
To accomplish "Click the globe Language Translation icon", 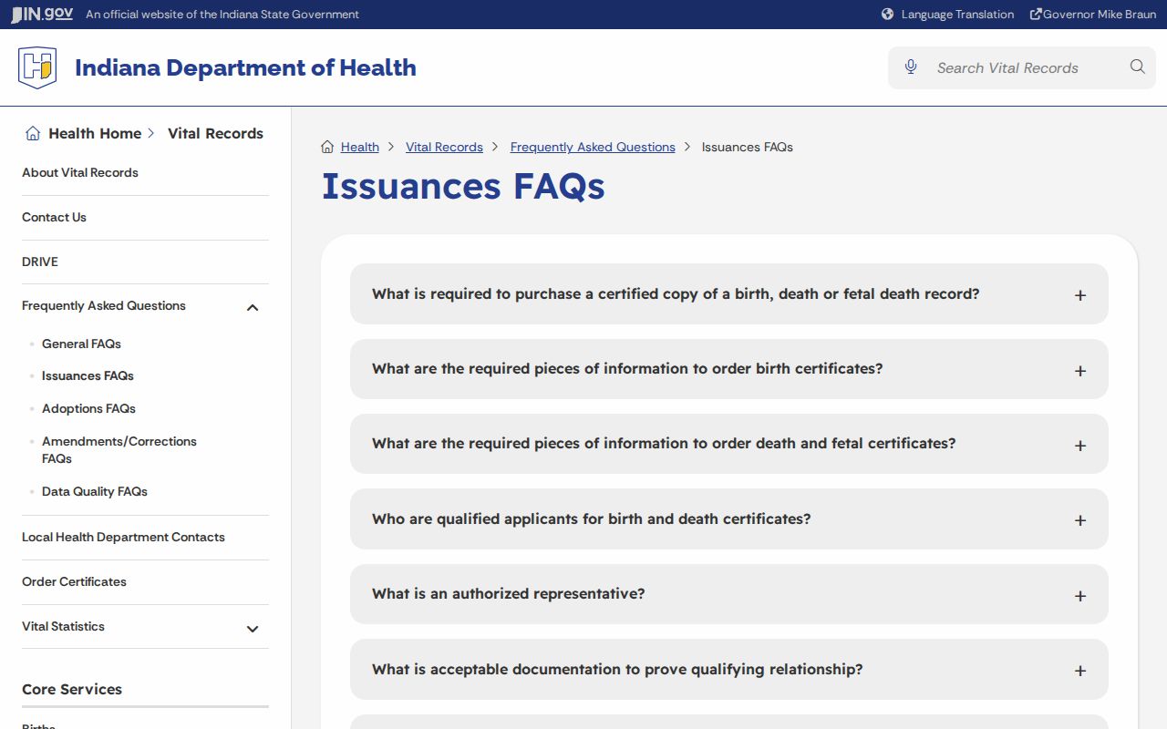I will pyautogui.click(x=887, y=14).
